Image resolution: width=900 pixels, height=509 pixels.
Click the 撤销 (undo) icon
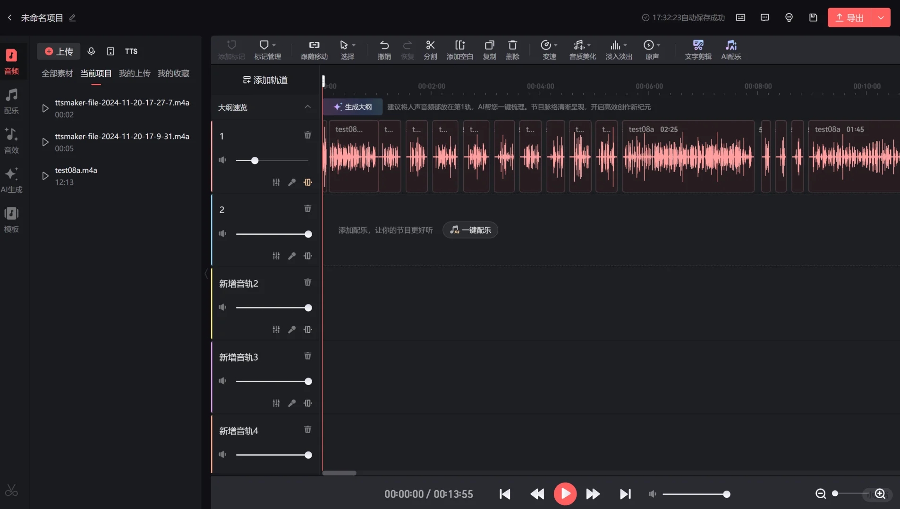(x=384, y=50)
